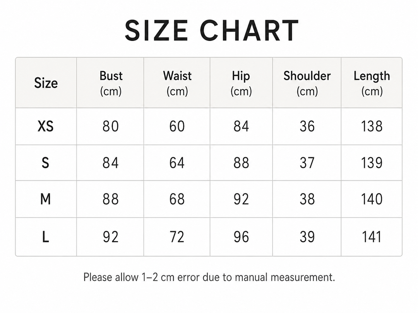Click the M waist value 68
Image resolution: width=418 pixels, height=313 pixels.
click(x=177, y=199)
